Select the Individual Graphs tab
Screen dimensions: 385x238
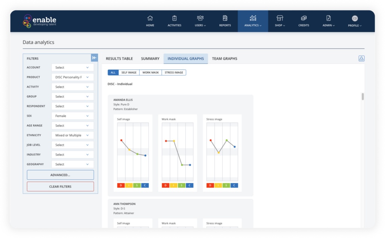pyautogui.click(x=186, y=59)
